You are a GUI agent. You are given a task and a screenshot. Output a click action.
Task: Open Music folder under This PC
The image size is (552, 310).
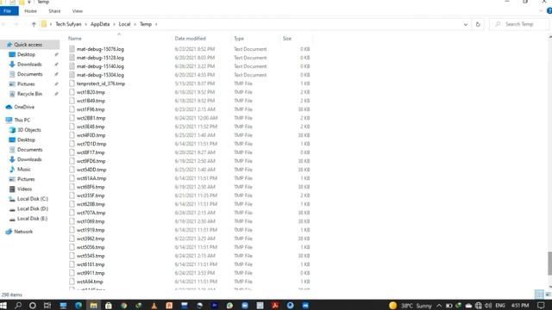24,169
